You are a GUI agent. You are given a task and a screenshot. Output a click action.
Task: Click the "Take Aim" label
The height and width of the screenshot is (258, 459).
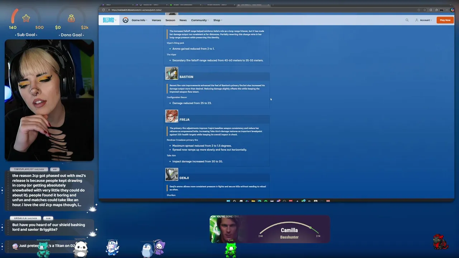pyautogui.click(x=171, y=156)
